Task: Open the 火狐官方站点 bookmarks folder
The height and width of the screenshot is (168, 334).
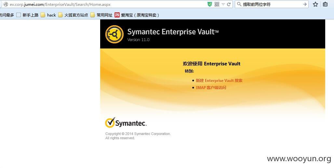Action: tap(73, 15)
